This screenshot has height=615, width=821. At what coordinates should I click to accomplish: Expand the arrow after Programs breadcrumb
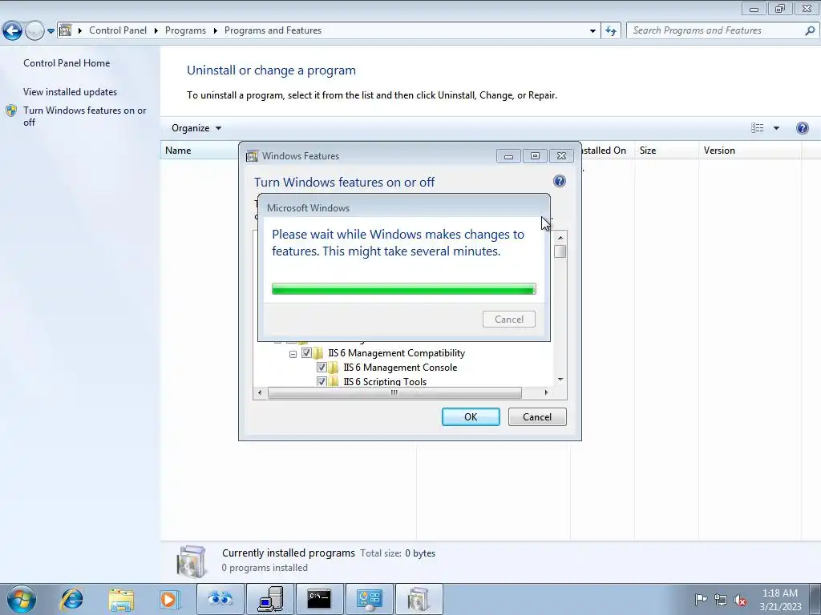[x=215, y=31]
